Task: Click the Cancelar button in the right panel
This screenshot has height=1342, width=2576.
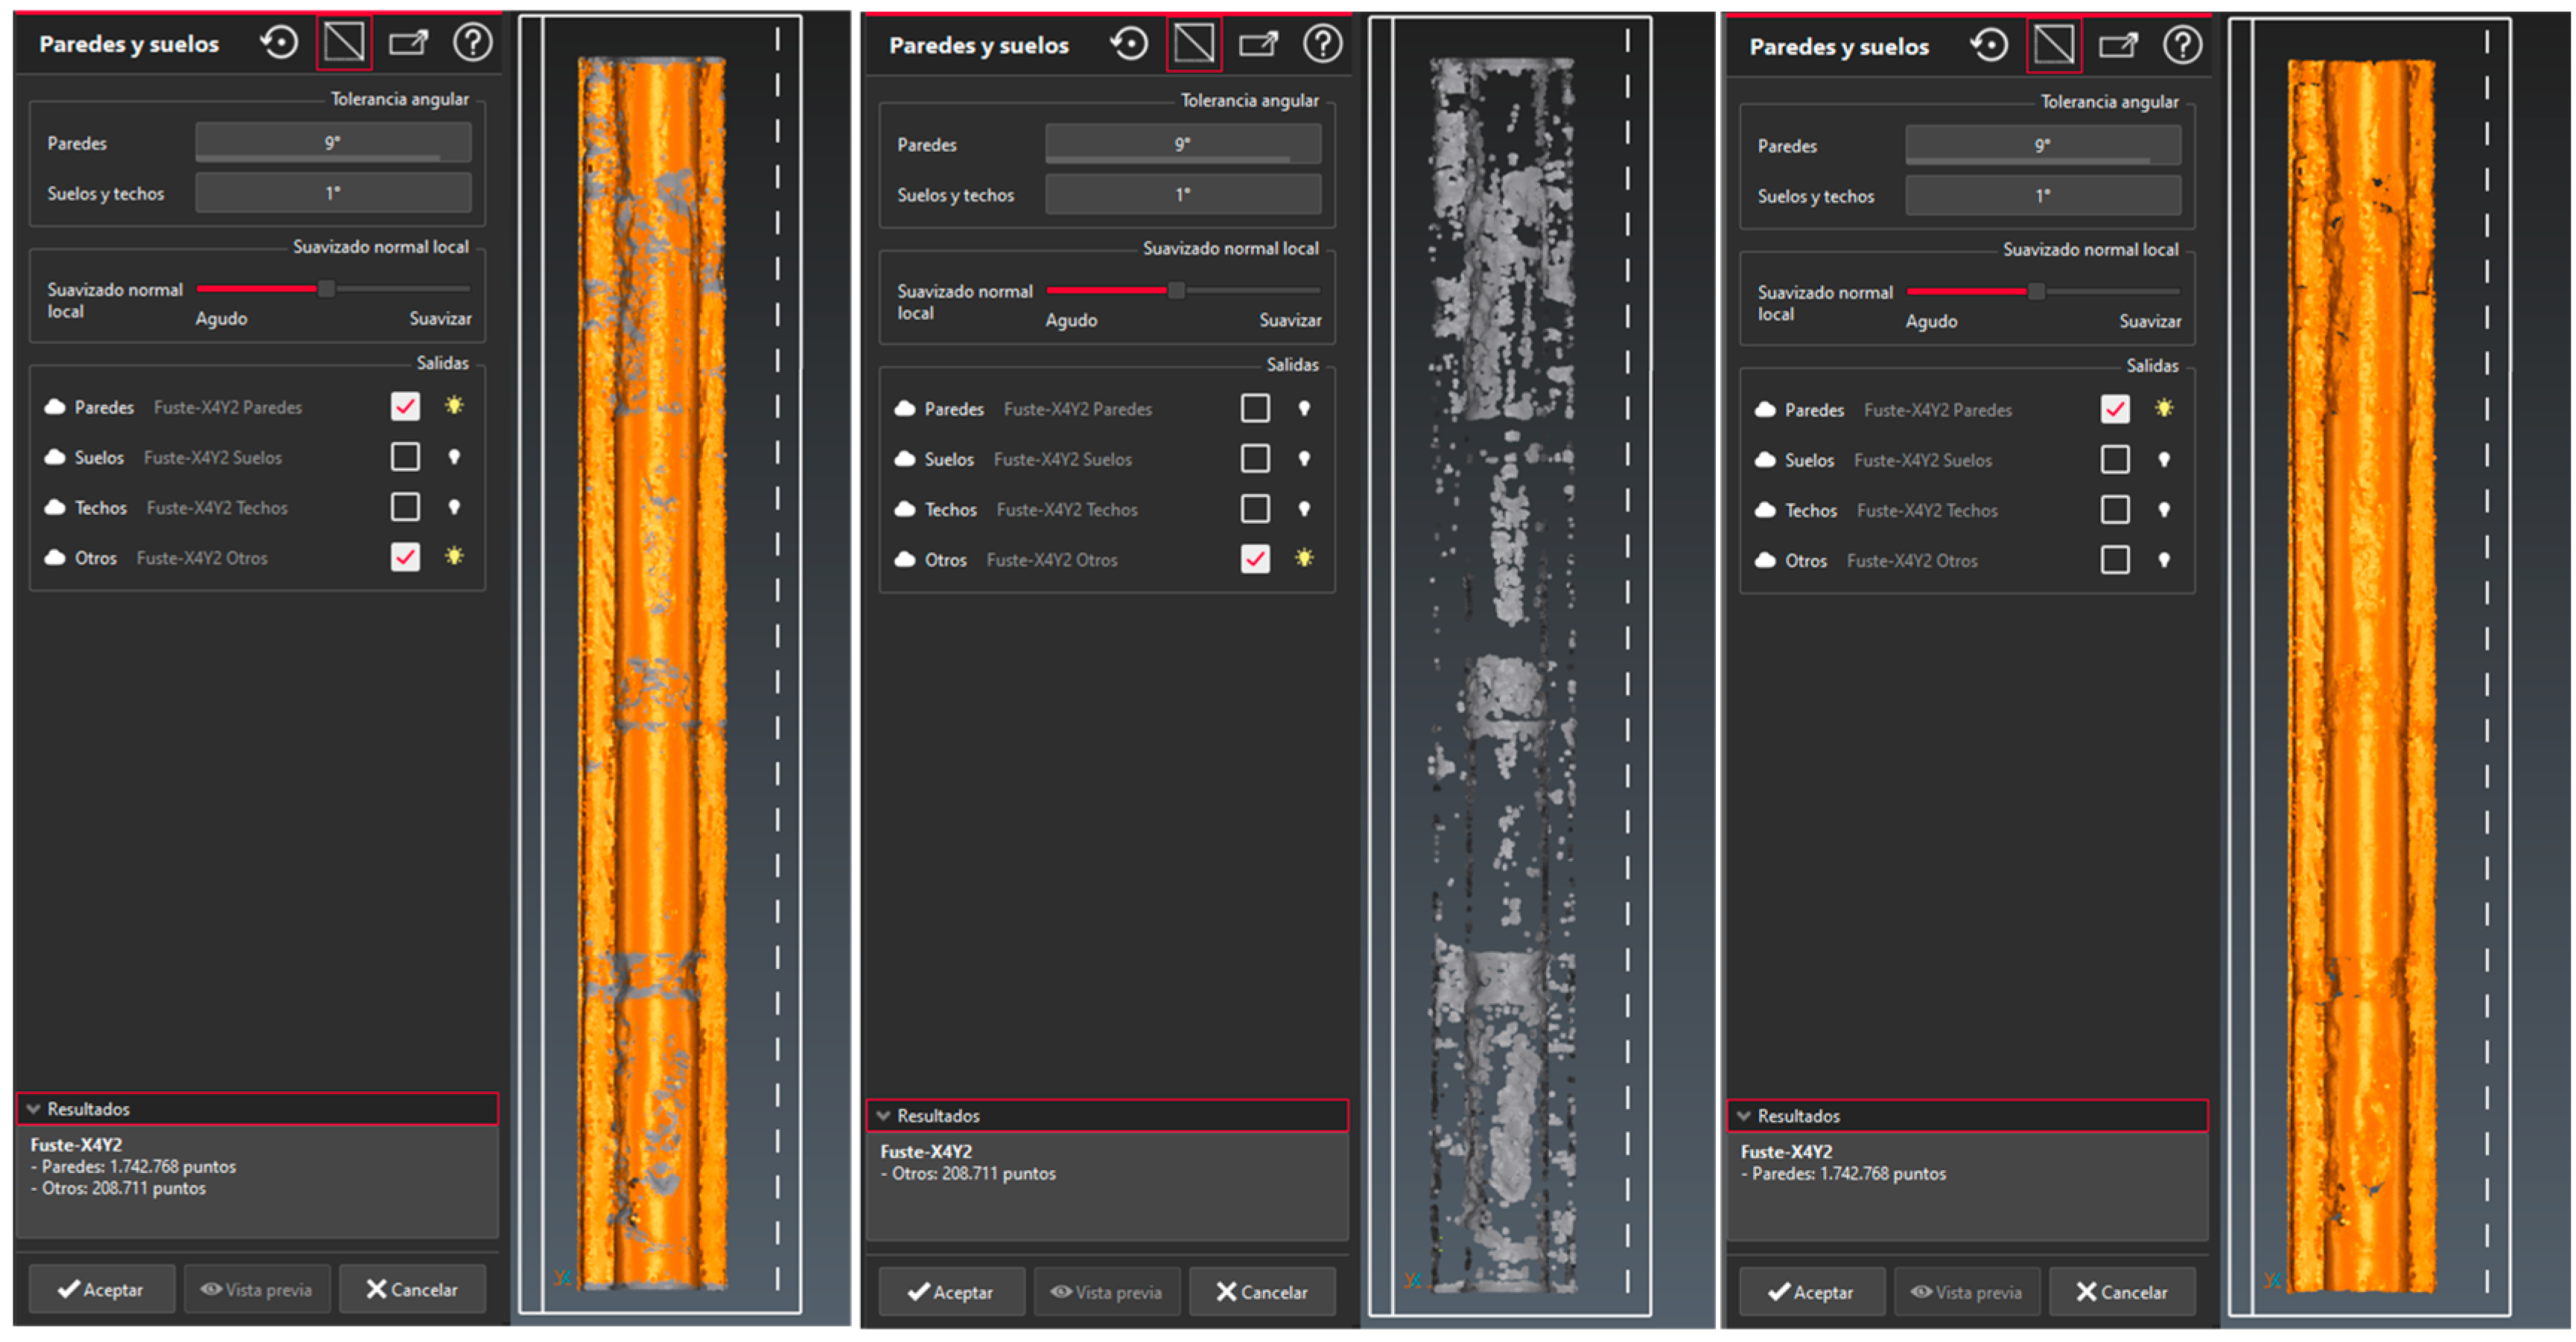Action: (x=2122, y=1292)
